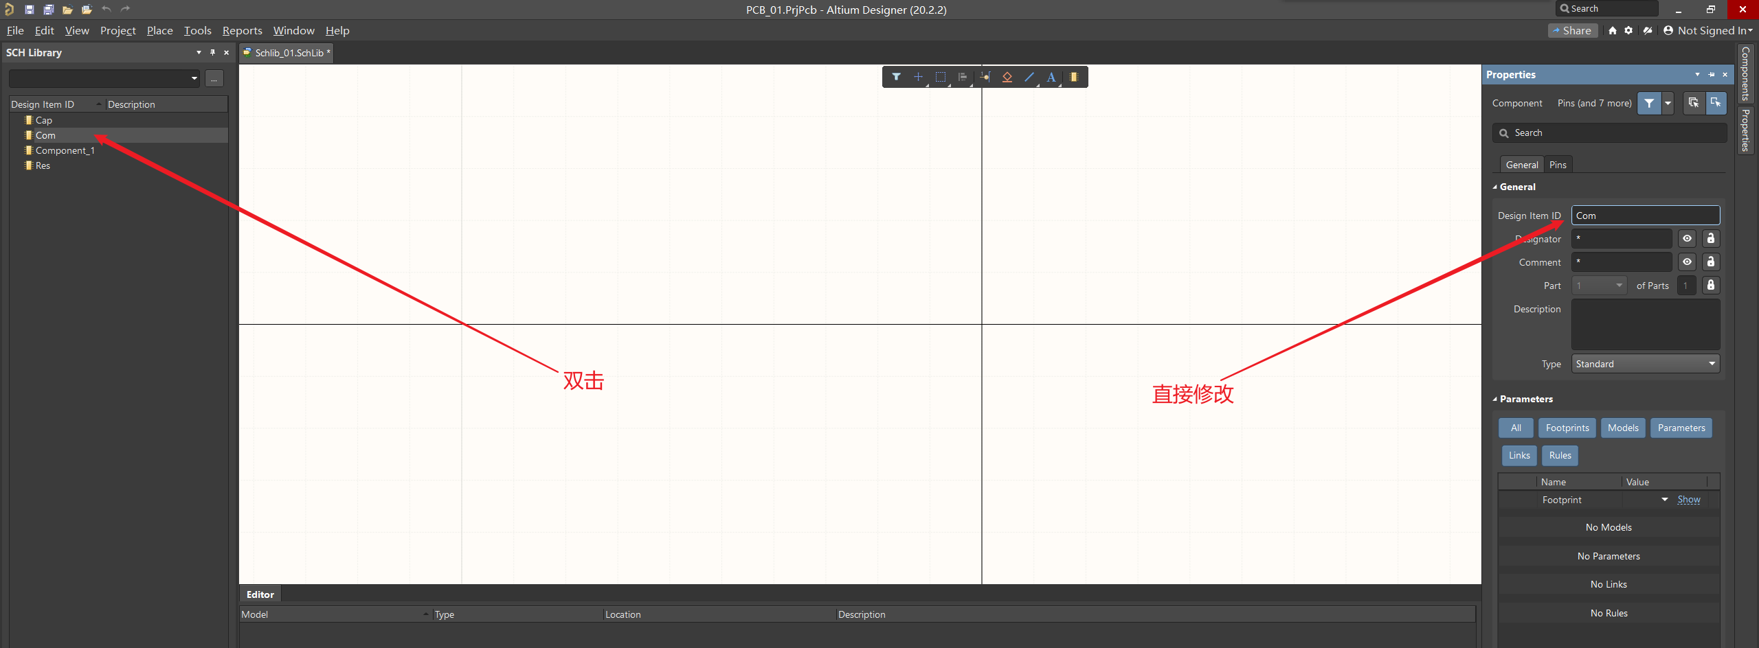Enable single object selection cursor icon
Viewport: 1759px width, 648px height.
point(1716,103)
